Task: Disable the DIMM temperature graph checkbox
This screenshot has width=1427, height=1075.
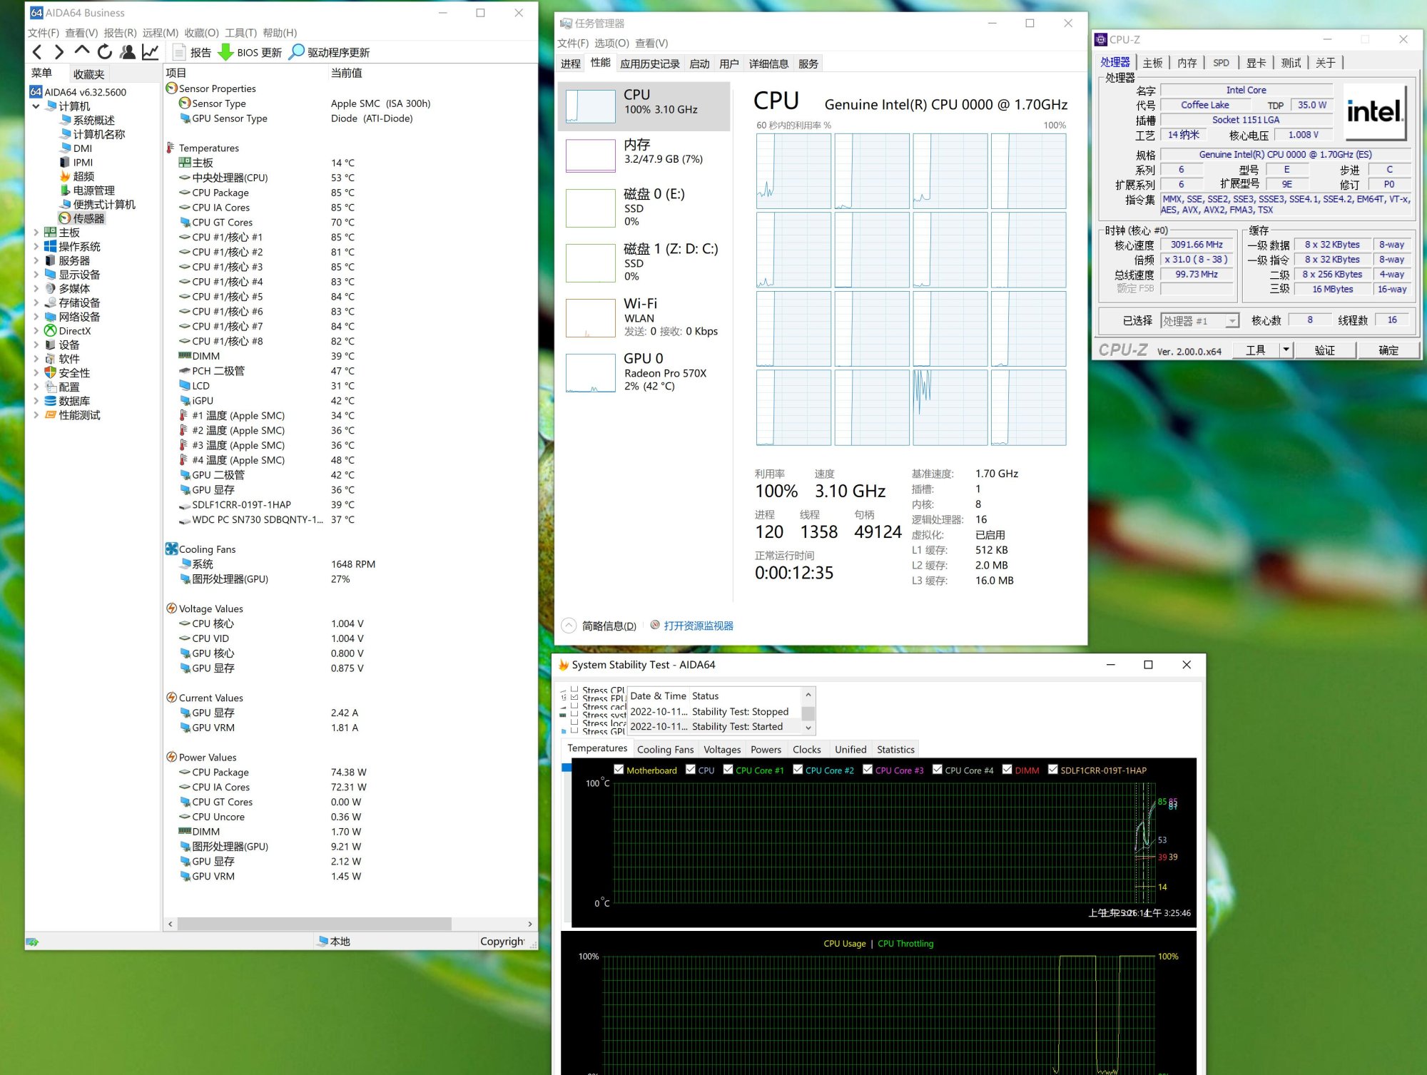Action: pyautogui.click(x=1007, y=770)
